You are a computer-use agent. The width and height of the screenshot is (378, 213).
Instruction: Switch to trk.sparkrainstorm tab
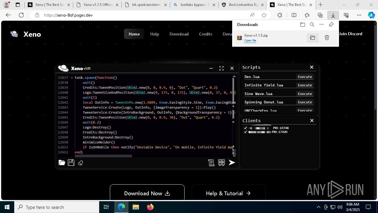tap(146, 5)
